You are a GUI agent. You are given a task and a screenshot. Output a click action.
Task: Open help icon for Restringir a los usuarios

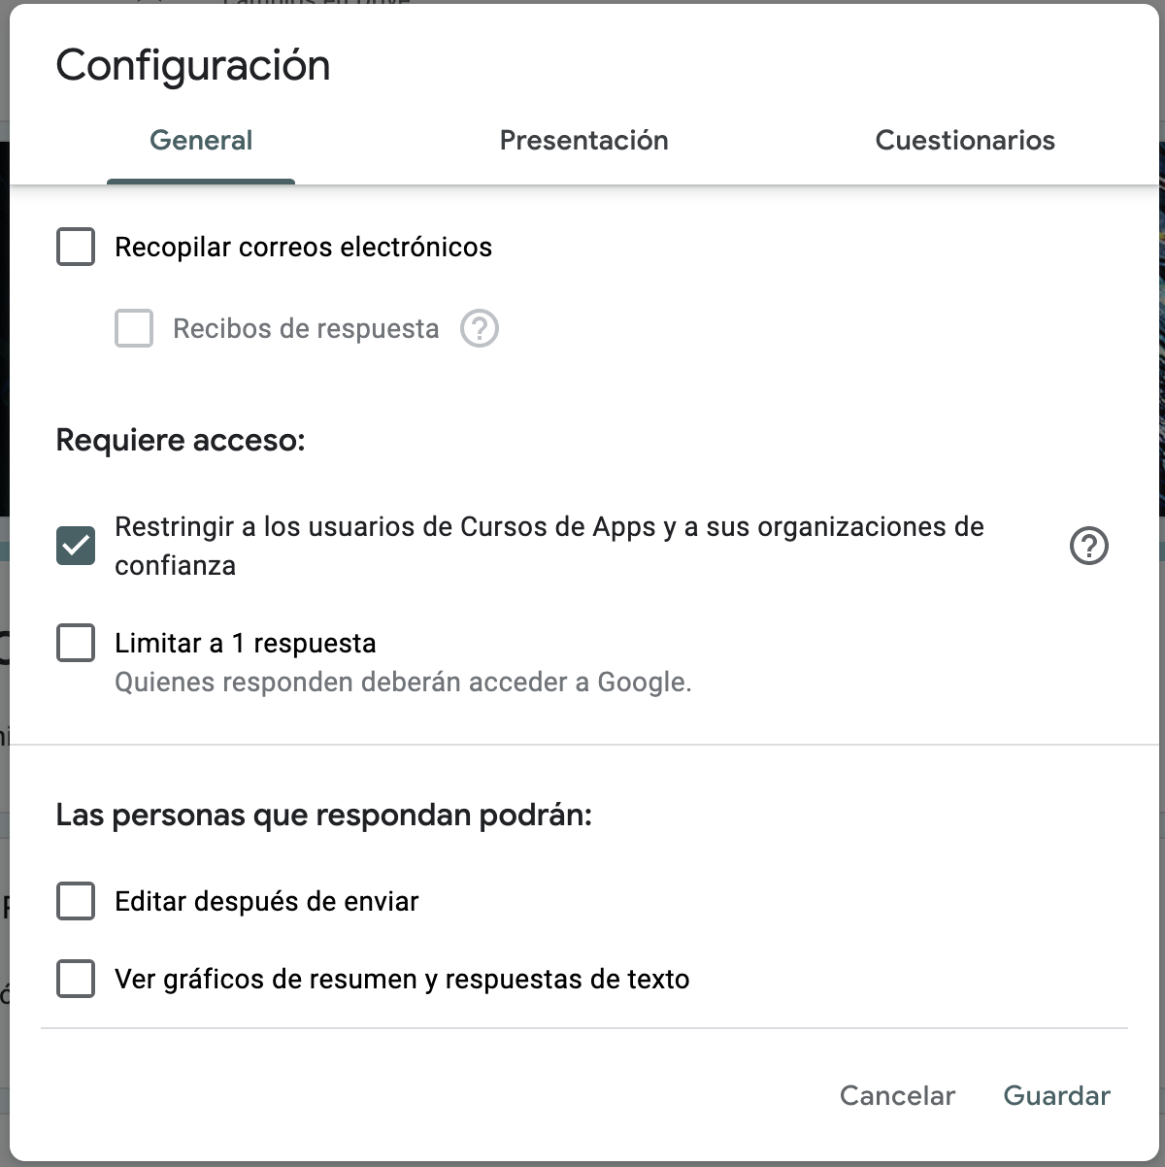click(1089, 546)
